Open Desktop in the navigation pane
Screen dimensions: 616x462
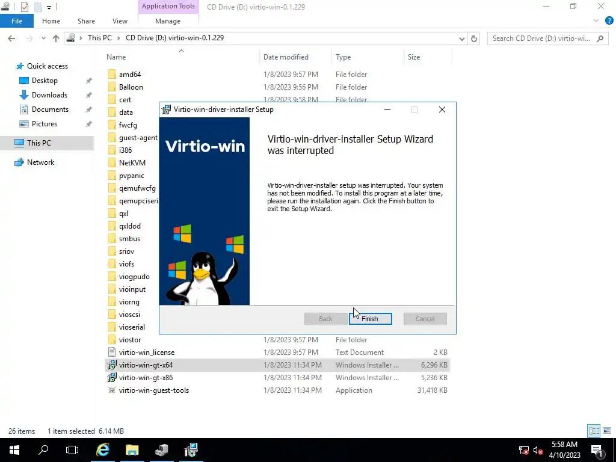pos(45,81)
